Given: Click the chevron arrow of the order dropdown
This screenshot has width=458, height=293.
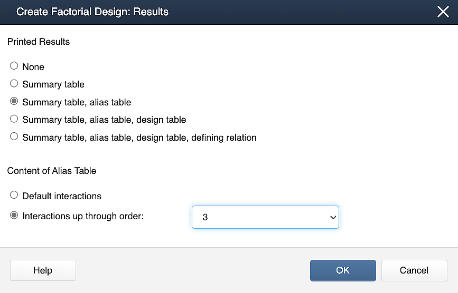Looking at the screenshot, I should tap(332, 217).
